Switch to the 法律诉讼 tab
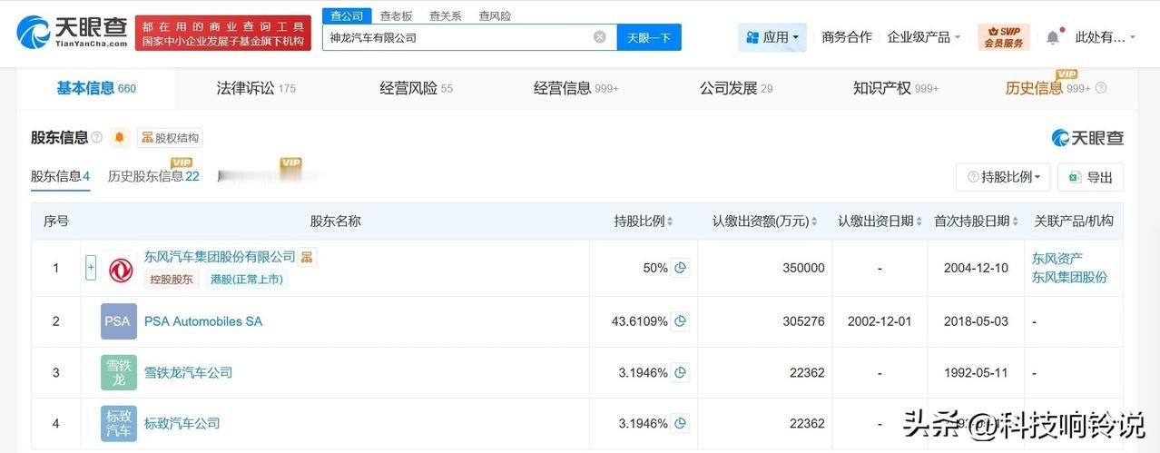The width and height of the screenshot is (1160, 453). coord(256,88)
